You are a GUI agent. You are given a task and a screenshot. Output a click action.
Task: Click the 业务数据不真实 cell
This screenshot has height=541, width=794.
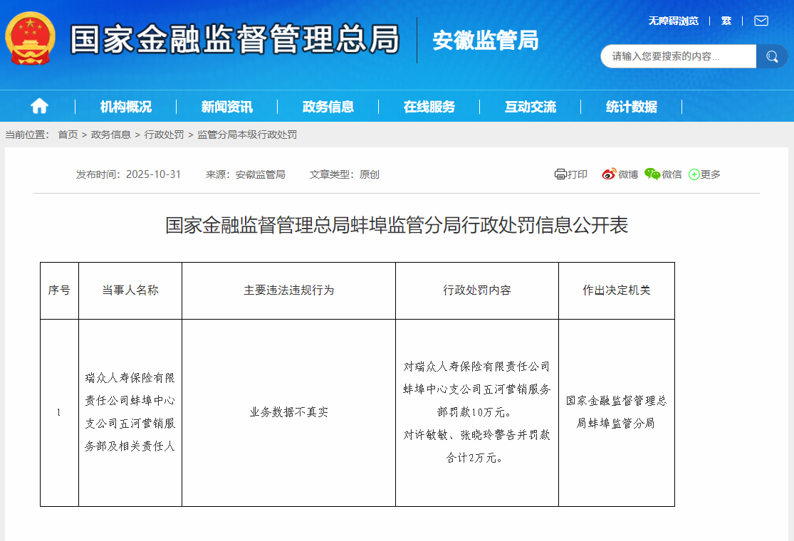pos(288,412)
